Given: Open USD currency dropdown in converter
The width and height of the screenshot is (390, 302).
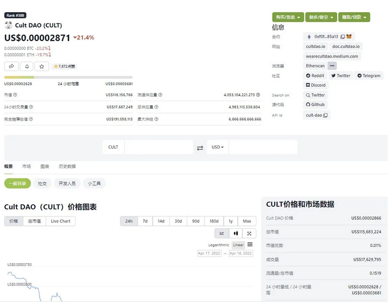Looking at the screenshot, I should pyautogui.click(x=218, y=147).
